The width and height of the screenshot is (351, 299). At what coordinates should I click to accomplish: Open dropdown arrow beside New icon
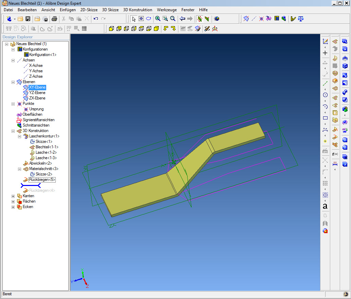tap(15, 19)
